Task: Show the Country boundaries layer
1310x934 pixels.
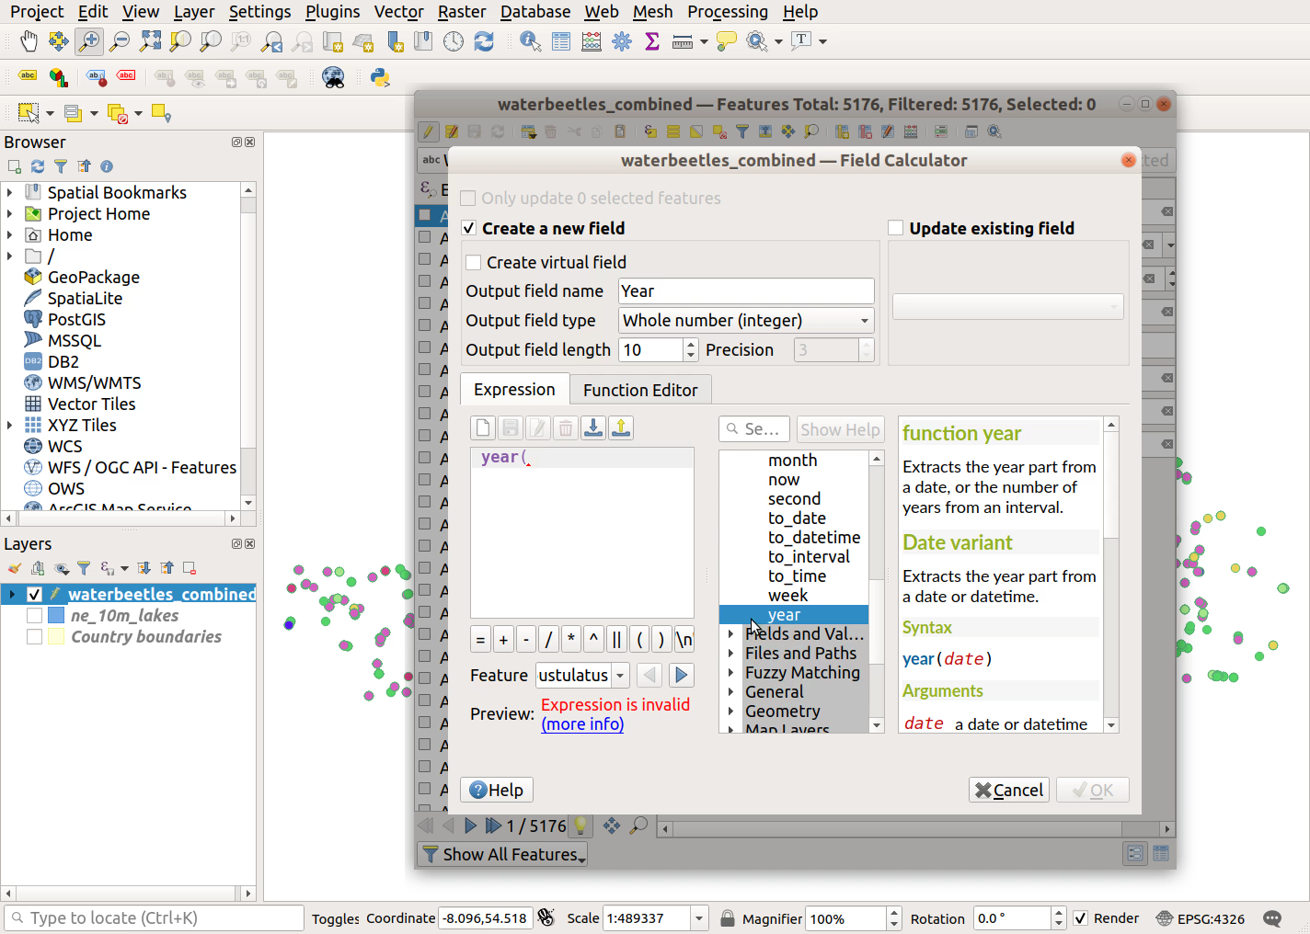Action: click(x=35, y=636)
